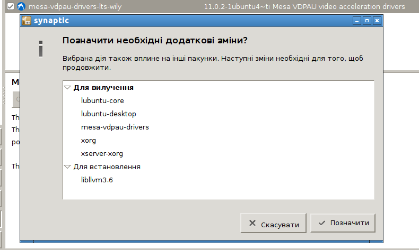Maximize the synaptic dialog window
The image size is (419, 250).
[x=367, y=21]
